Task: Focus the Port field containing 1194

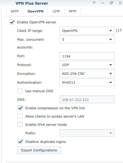Action: pyautogui.click(x=87, y=56)
